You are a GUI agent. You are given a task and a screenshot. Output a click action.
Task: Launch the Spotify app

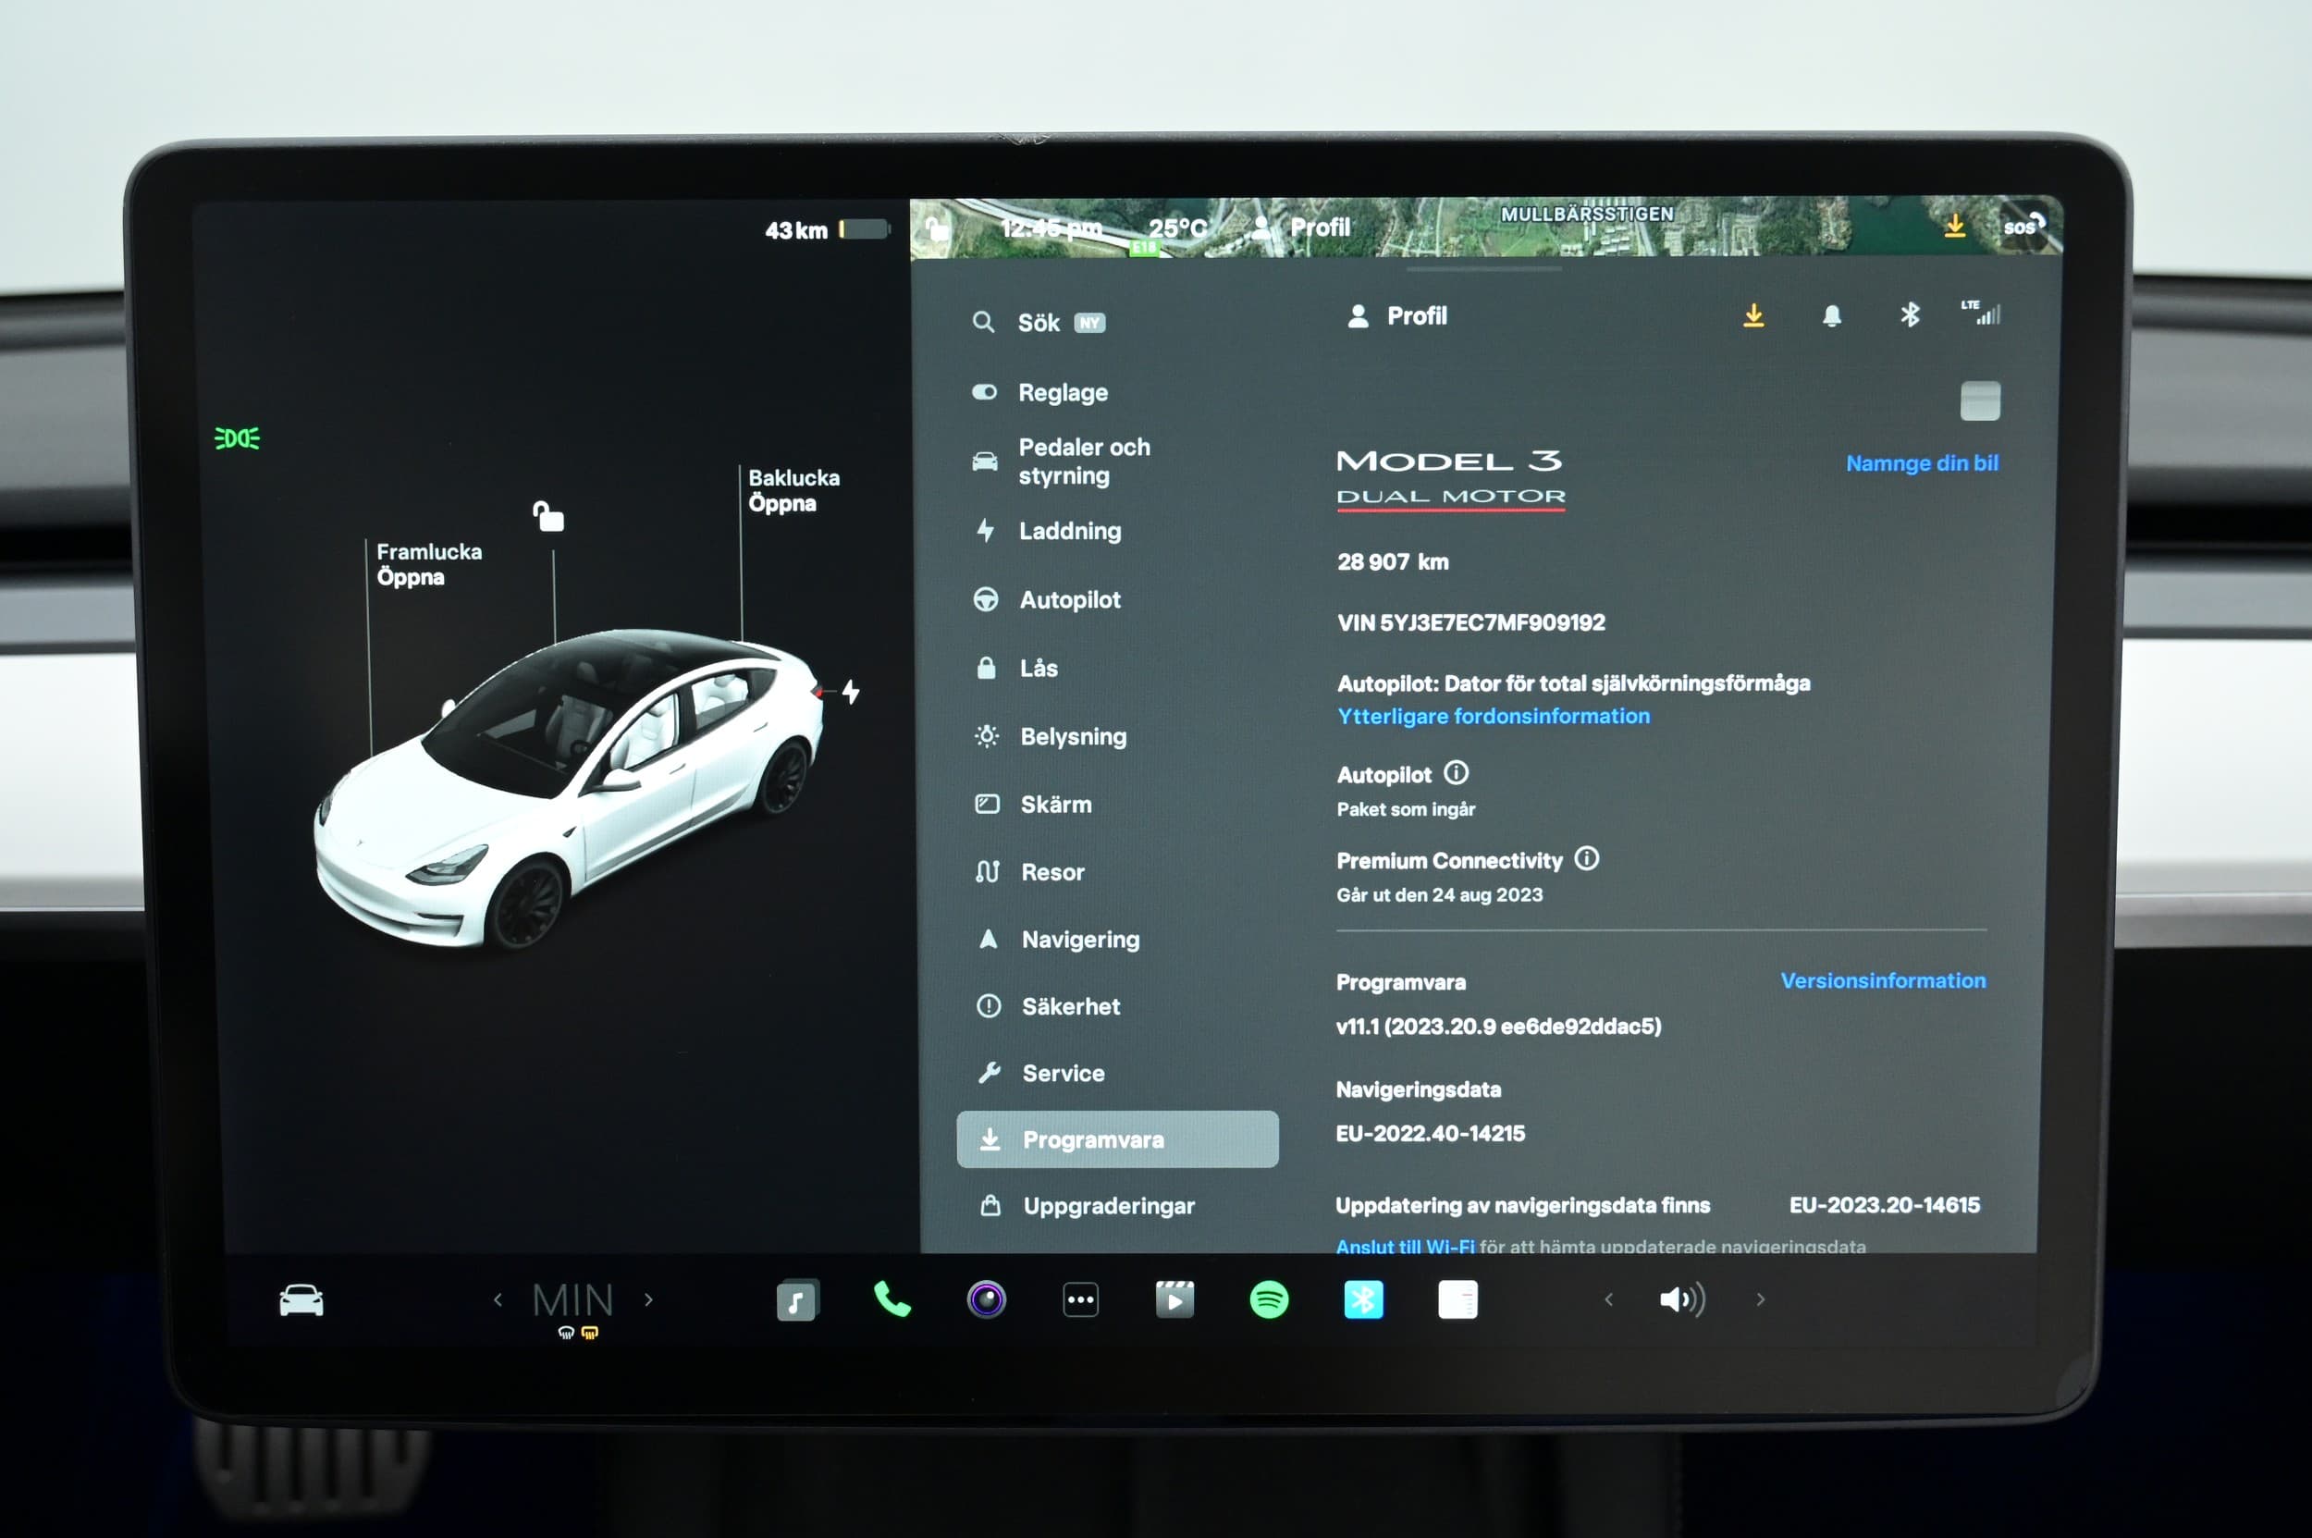point(1268,1299)
